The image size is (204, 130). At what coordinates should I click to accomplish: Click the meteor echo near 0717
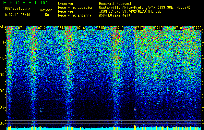click(135, 110)
